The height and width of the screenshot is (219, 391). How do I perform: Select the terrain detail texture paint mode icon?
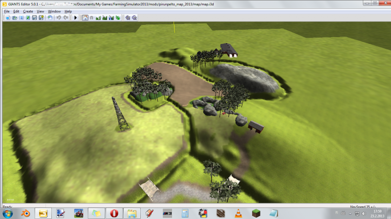98,18
